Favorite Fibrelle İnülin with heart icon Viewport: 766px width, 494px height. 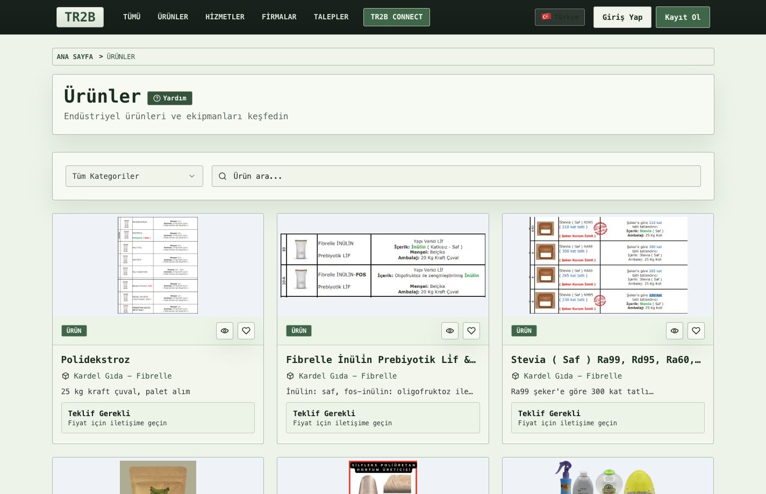(x=471, y=331)
